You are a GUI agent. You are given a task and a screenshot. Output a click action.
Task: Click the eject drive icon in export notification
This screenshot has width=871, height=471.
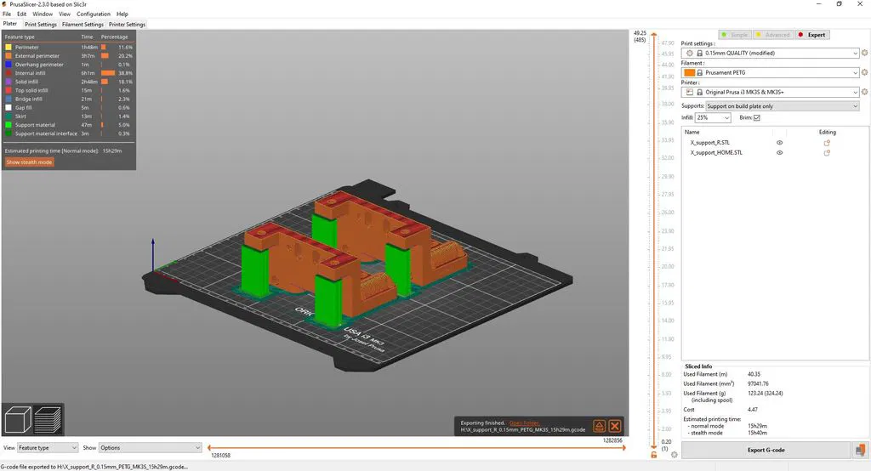pos(600,426)
